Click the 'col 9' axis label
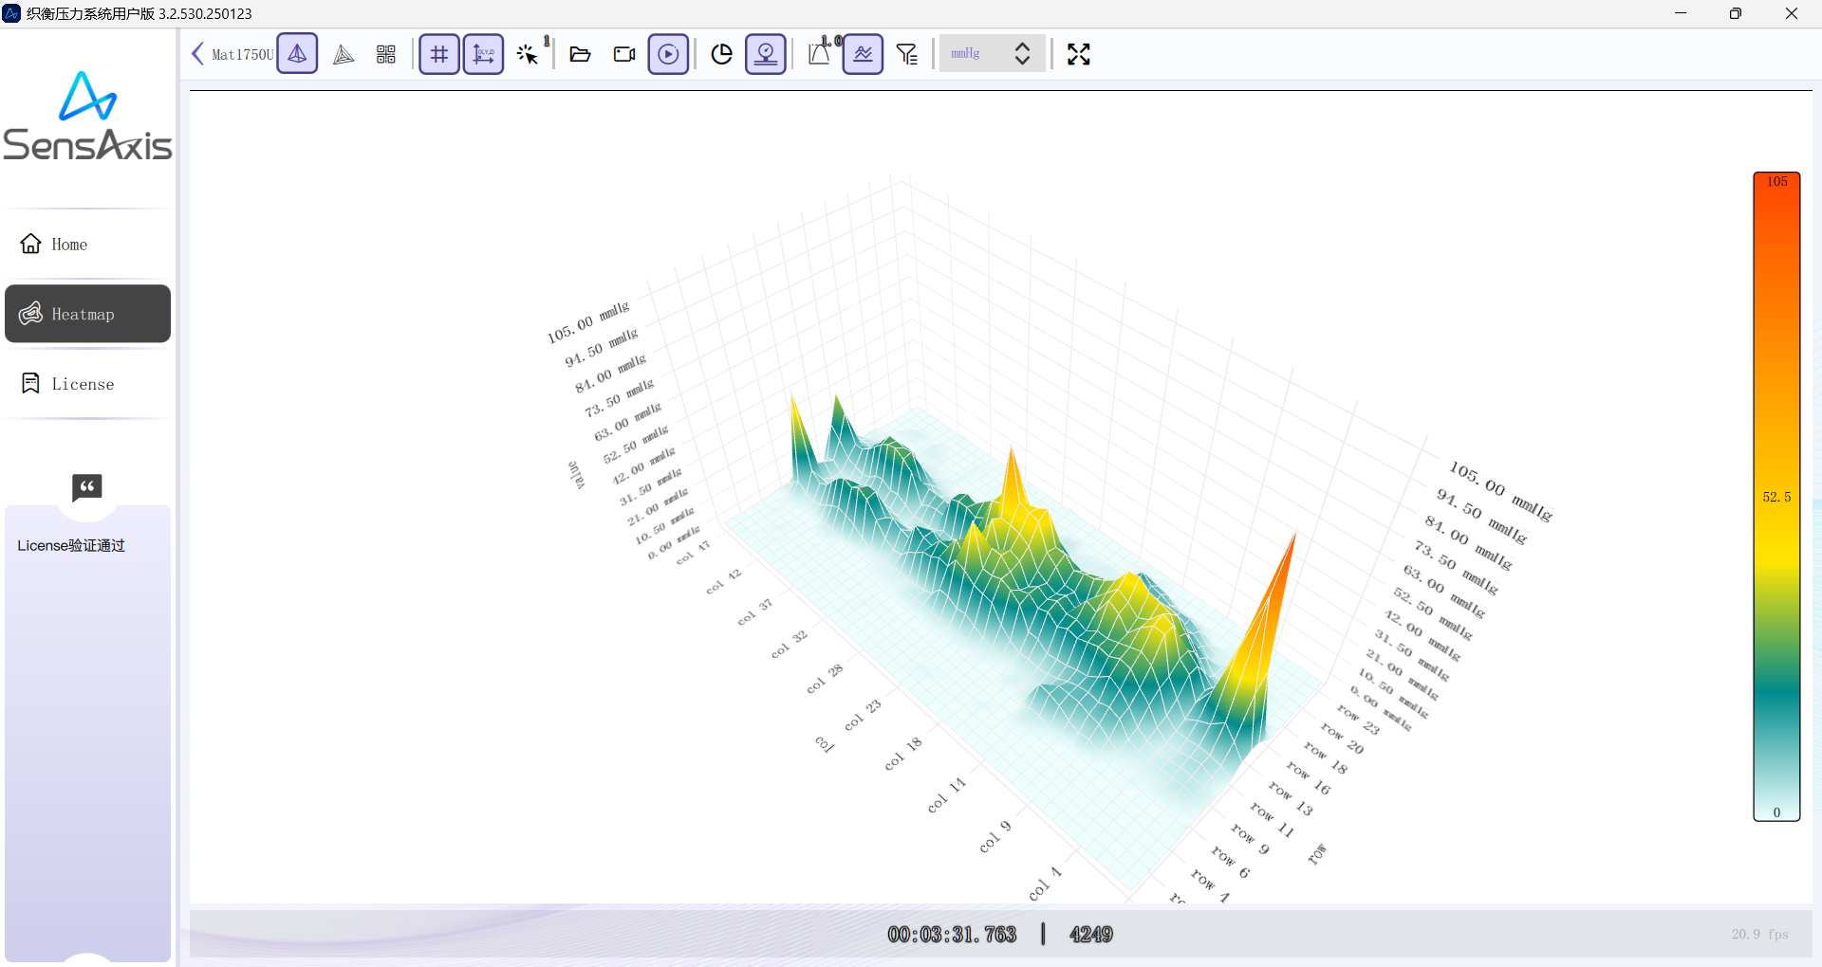Screen dimensions: 1822x967 (995, 837)
